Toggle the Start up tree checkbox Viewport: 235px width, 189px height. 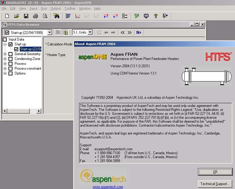(x=11, y=44)
